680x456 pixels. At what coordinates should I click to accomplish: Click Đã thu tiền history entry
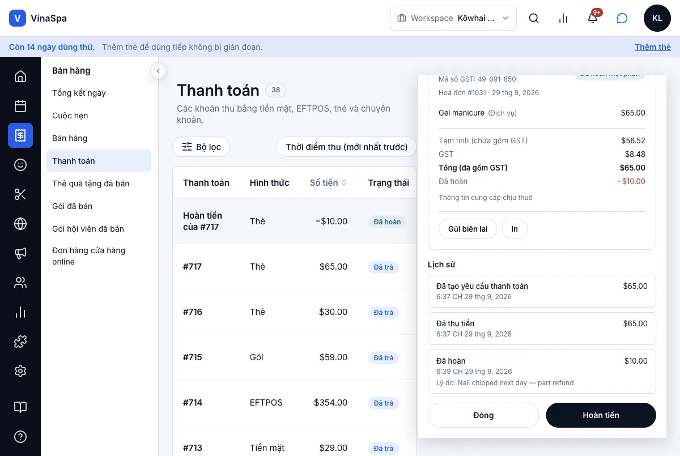tap(542, 329)
